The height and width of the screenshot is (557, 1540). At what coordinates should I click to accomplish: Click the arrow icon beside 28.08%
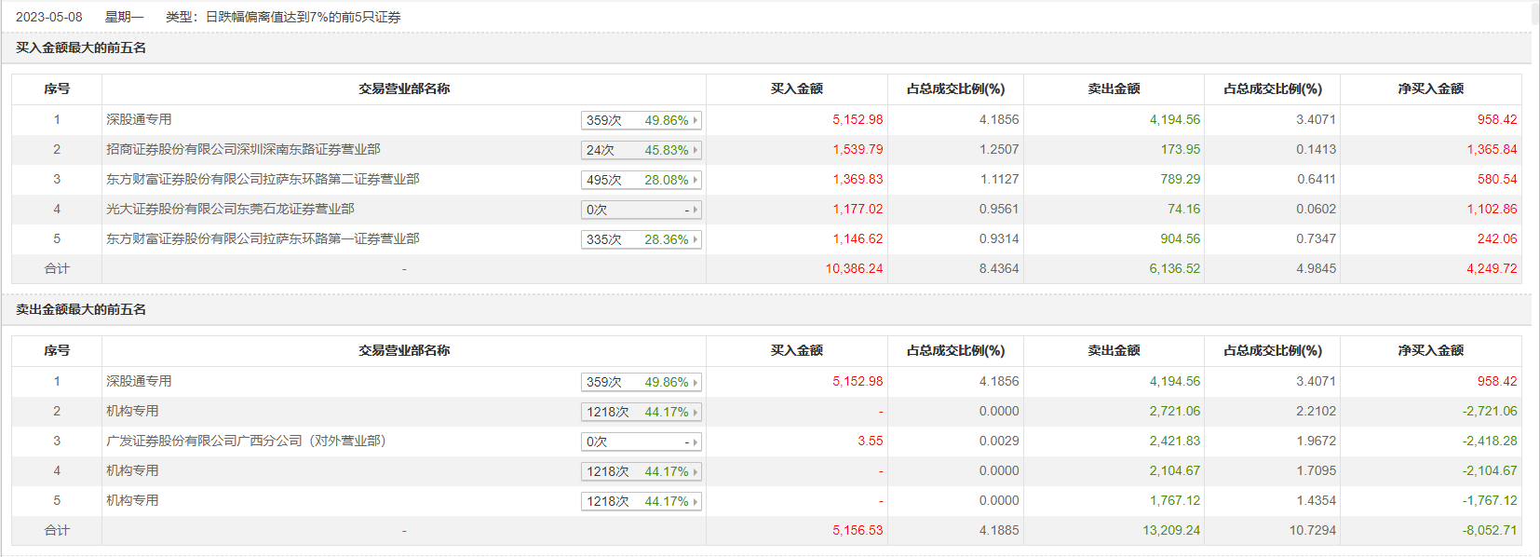click(x=696, y=180)
